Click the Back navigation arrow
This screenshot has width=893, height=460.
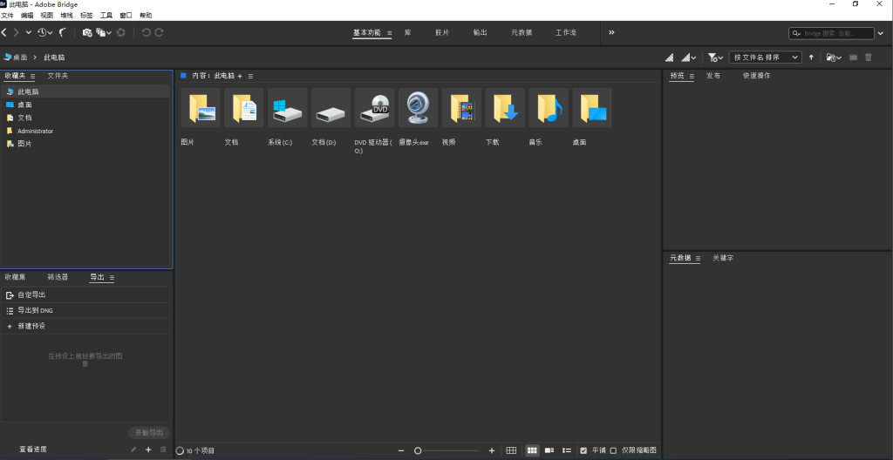coord(5,32)
